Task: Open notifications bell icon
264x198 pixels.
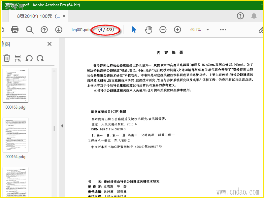Action: pos(254,16)
